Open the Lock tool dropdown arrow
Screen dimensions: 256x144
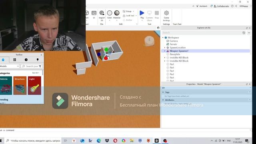[x=136, y=16]
